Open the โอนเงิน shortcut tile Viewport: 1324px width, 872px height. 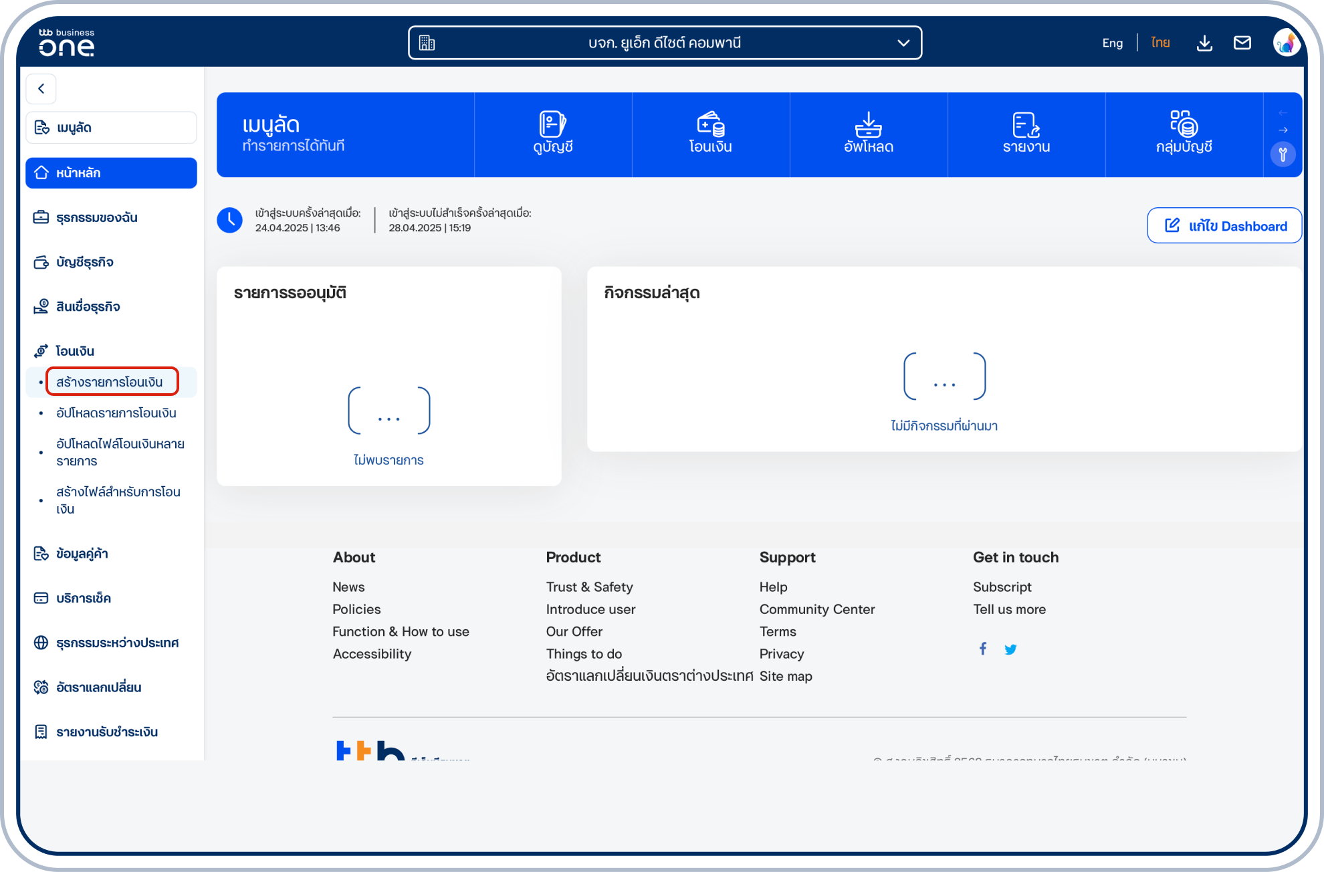[711, 134]
